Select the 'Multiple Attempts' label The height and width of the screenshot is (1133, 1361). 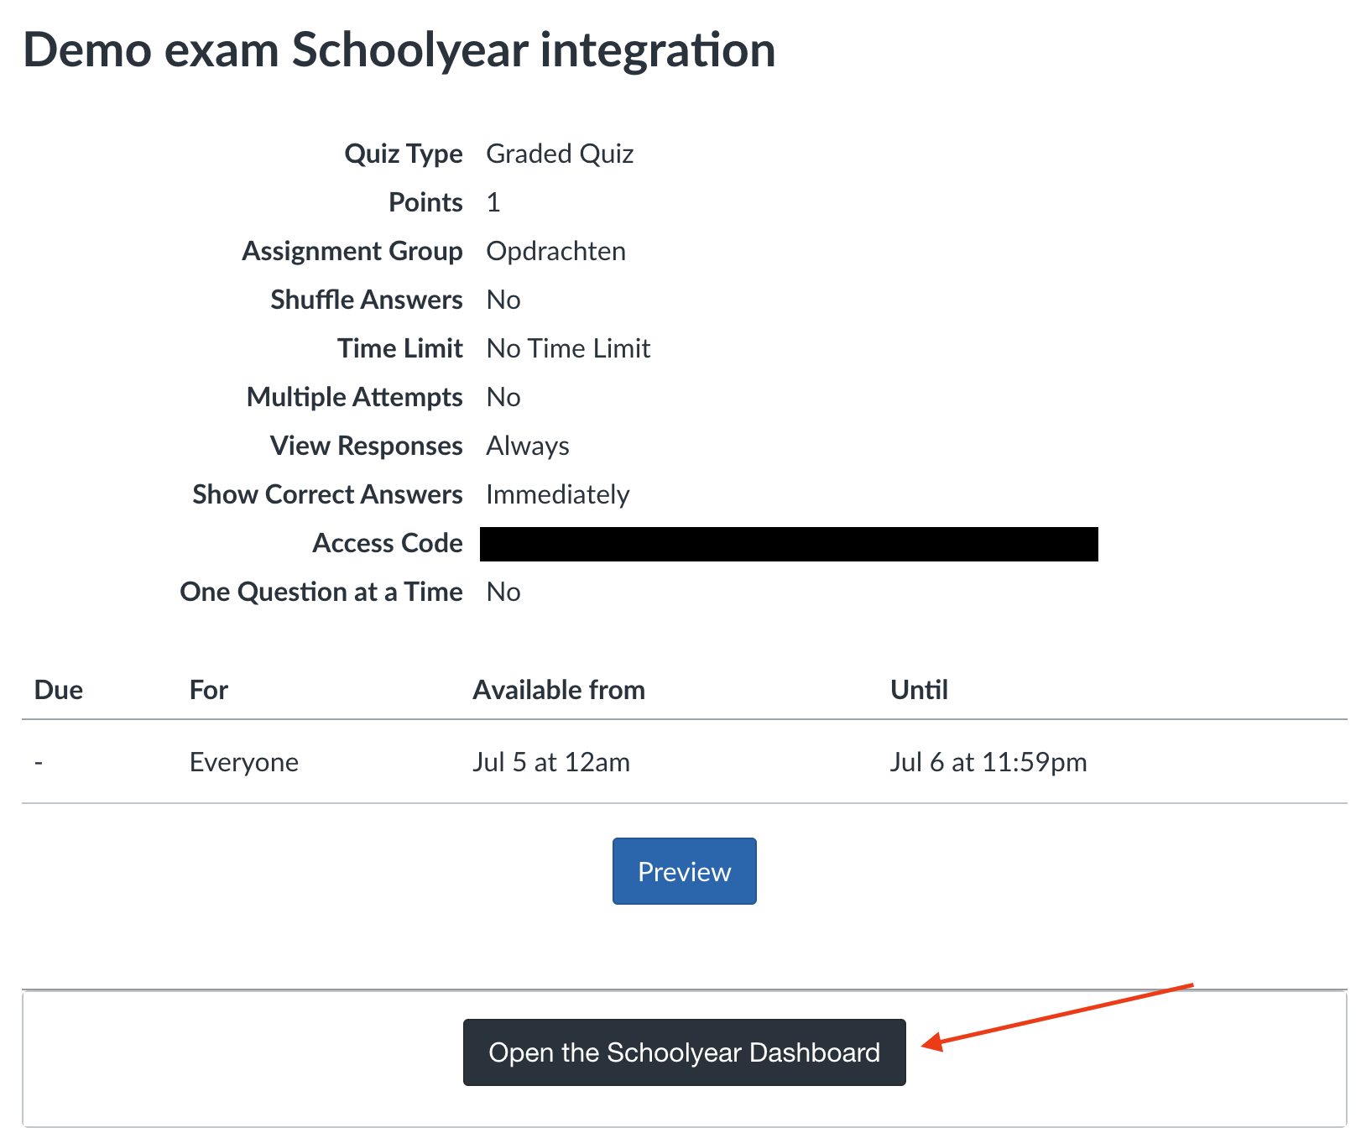[x=354, y=397]
